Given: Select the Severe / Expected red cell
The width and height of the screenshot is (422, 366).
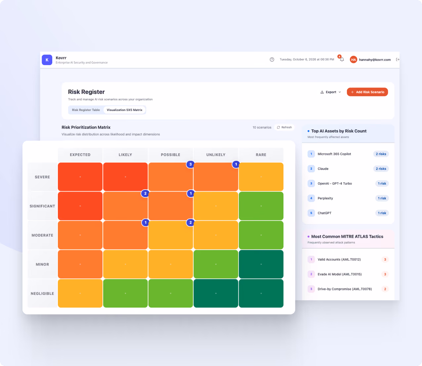Looking at the screenshot, I should pyautogui.click(x=80, y=177).
